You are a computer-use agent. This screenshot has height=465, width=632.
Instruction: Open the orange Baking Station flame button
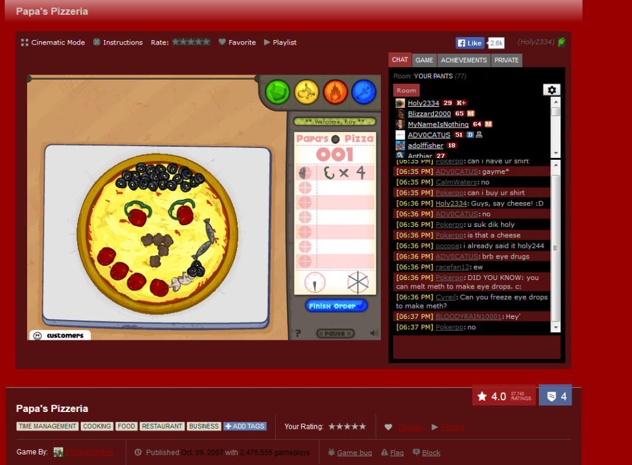(x=335, y=92)
